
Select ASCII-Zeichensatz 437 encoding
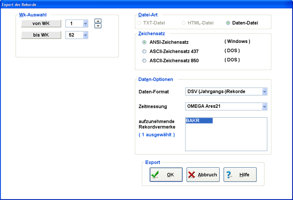pyautogui.click(x=144, y=51)
